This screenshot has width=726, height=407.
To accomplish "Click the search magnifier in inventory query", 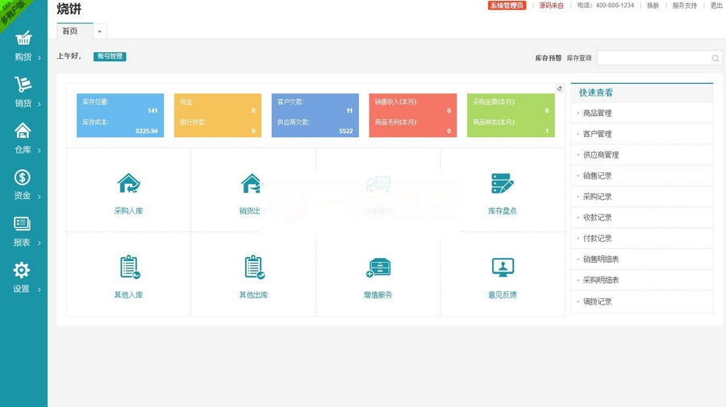I will pos(715,58).
